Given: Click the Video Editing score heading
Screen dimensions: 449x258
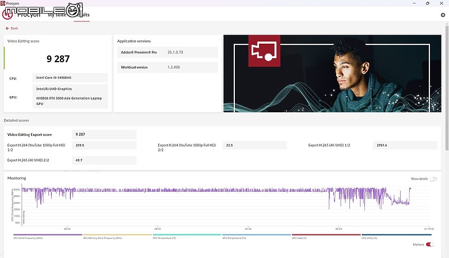Looking at the screenshot, I should [23, 41].
